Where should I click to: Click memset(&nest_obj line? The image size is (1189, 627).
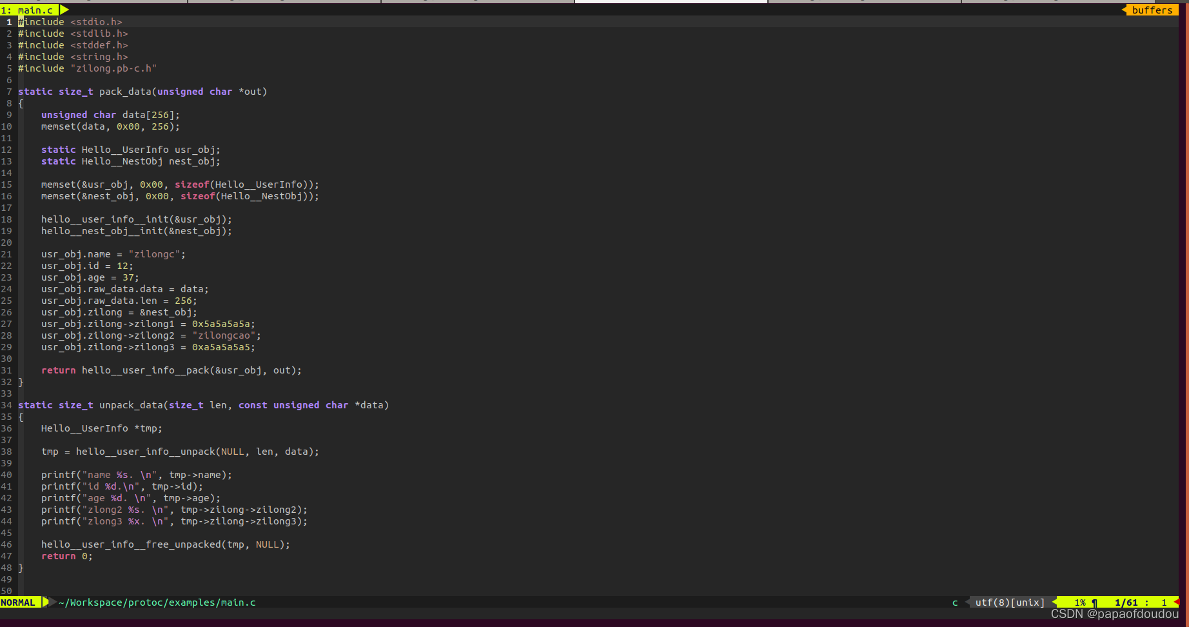[181, 196]
